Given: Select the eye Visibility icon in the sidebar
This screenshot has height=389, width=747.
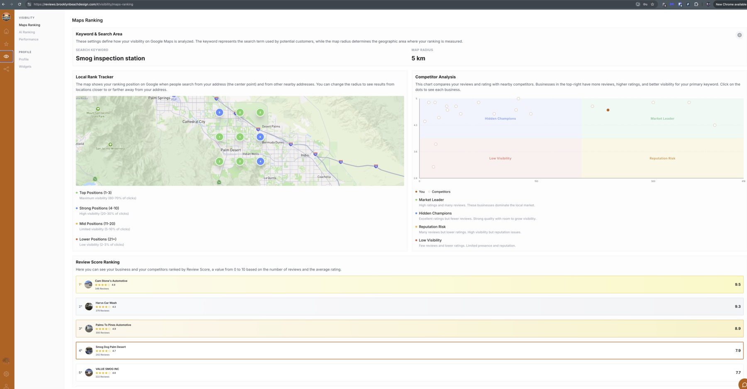Looking at the screenshot, I should pos(6,56).
